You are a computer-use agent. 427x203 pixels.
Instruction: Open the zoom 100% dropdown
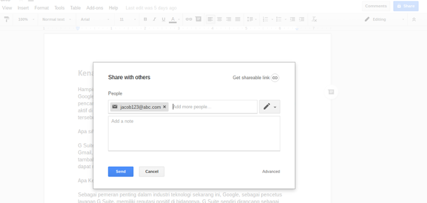click(27, 19)
